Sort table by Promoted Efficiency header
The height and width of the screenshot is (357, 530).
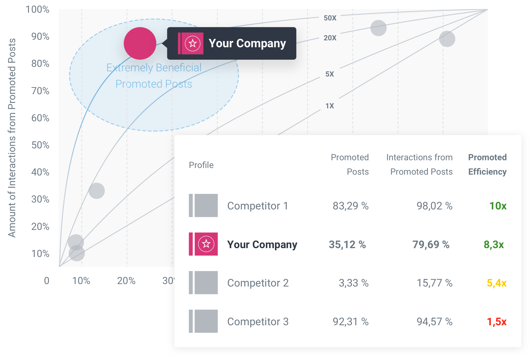coord(487,164)
